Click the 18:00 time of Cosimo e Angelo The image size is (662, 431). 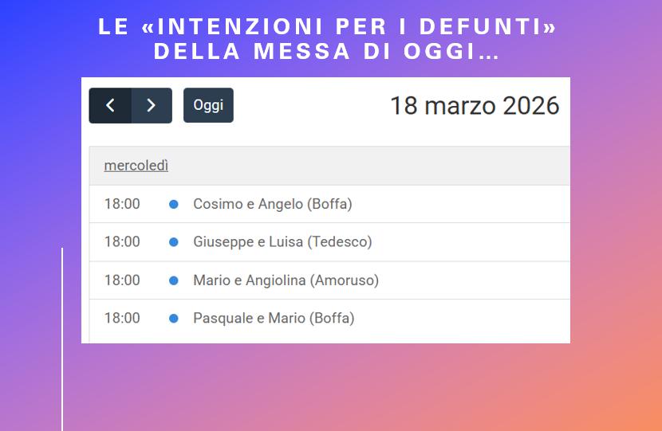point(122,204)
